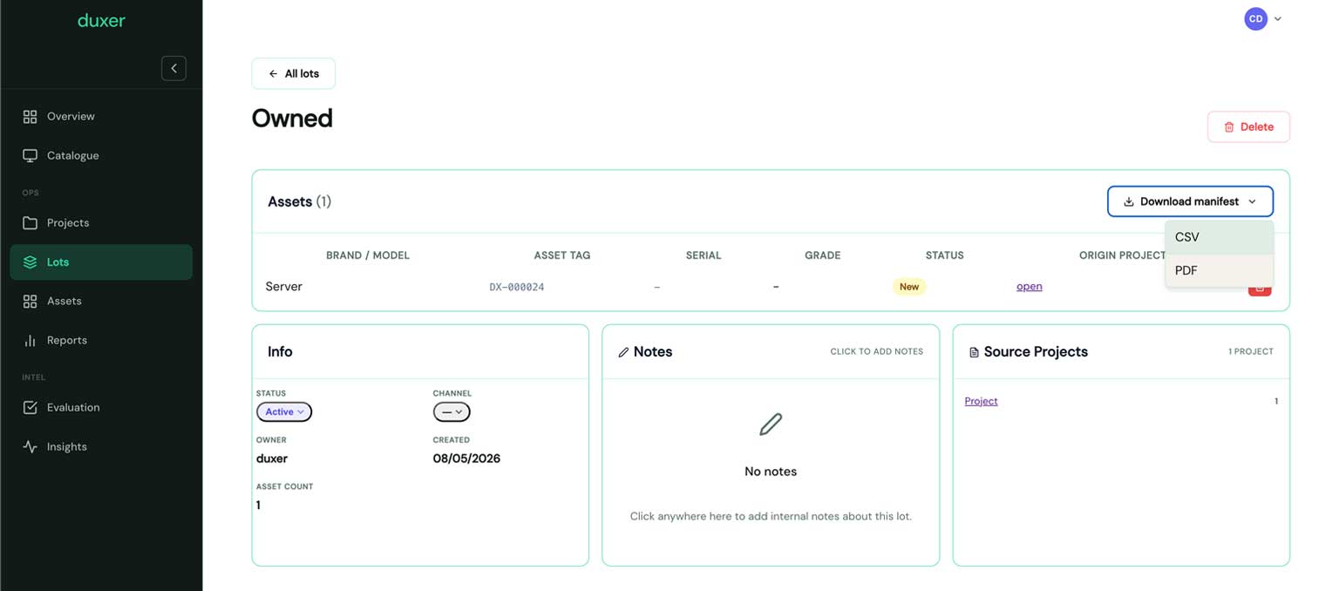
Task: Change the Active status dropdown
Action: pos(284,411)
